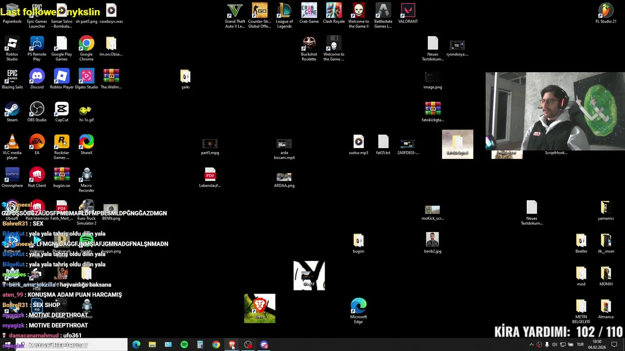Open FL Studio 21 shortcut
Viewport: 625px width, 351px height.
point(605,13)
